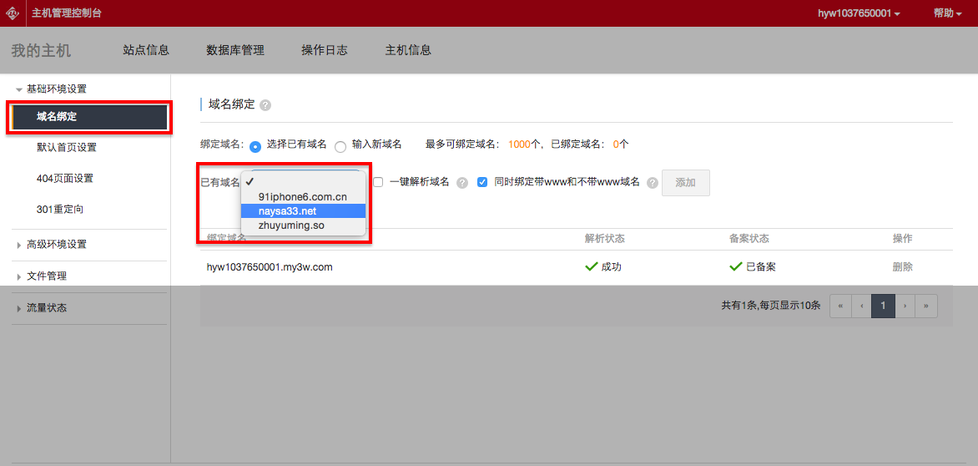Click the console logo icon in header

coord(13,13)
